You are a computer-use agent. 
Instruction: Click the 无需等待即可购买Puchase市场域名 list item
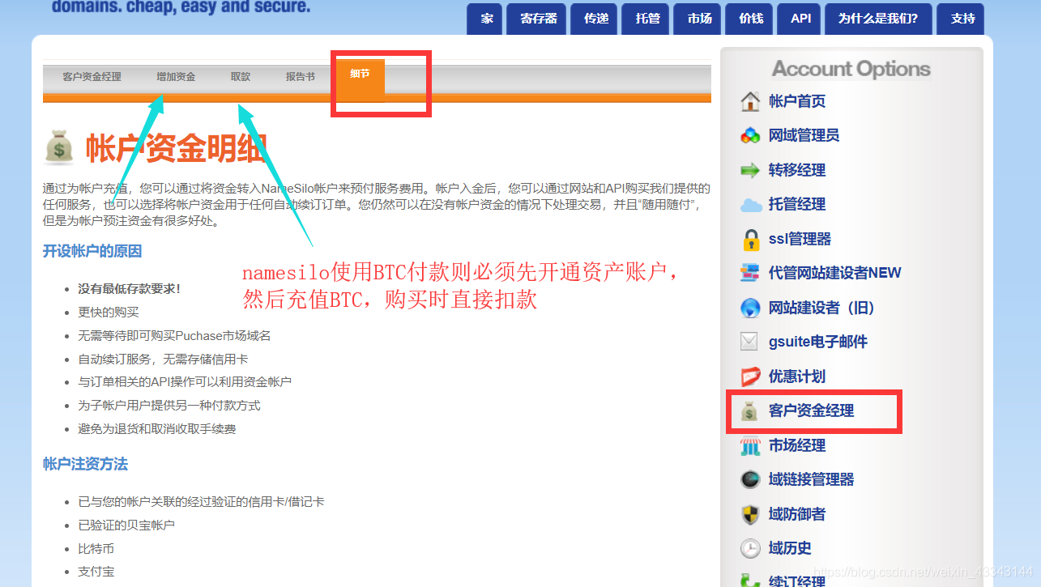pyautogui.click(x=174, y=335)
